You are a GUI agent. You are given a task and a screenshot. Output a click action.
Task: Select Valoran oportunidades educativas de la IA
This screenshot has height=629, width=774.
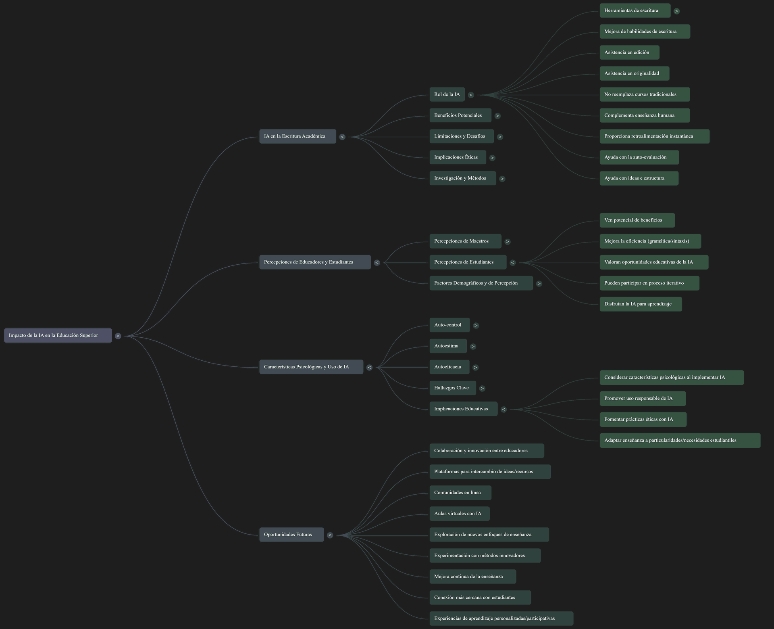pos(654,262)
